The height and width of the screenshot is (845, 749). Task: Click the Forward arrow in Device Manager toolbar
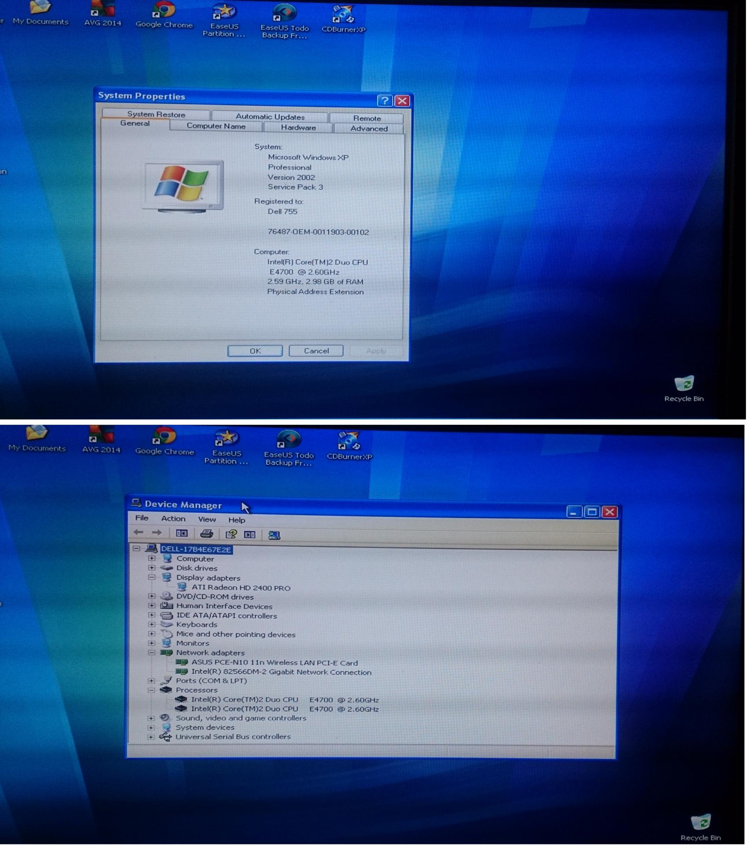tap(157, 533)
